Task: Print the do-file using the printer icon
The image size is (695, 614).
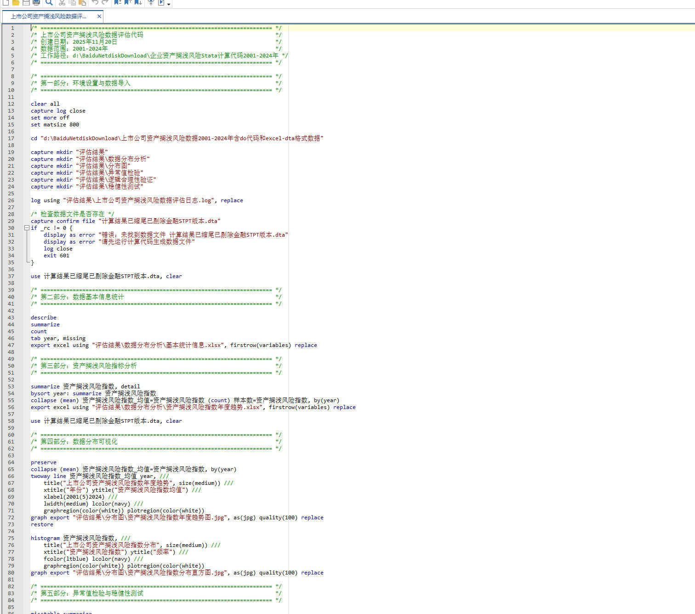Action: coord(36,2)
